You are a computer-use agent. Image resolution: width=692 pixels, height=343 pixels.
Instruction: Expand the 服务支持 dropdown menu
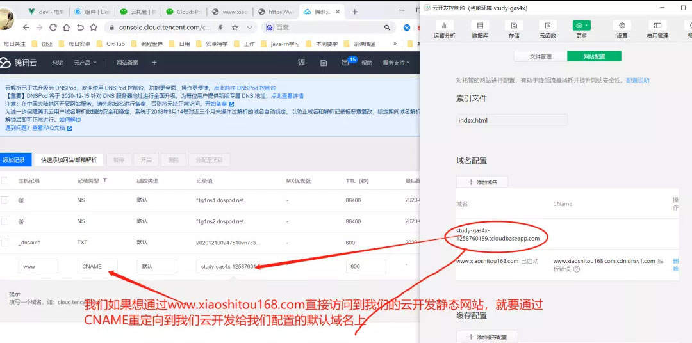(x=396, y=63)
